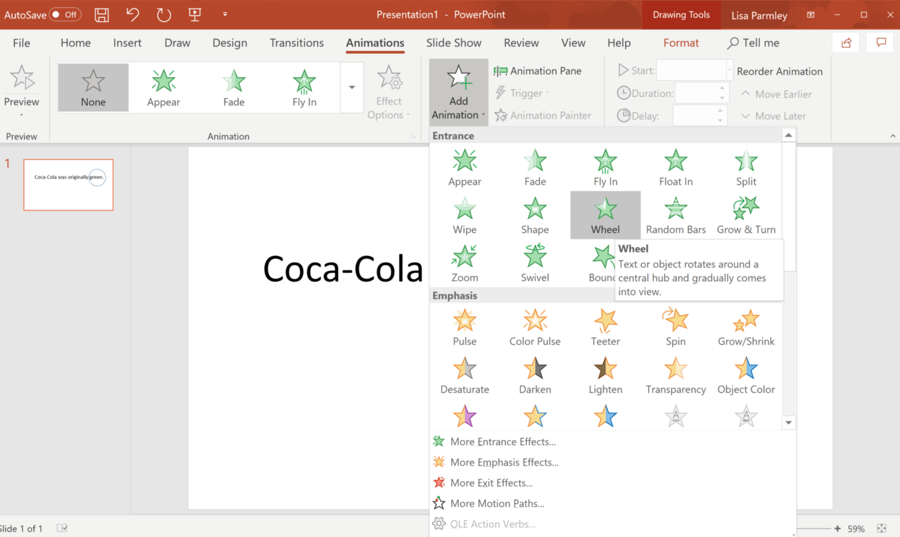Click the Tell me search box
This screenshot has height=537, width=900.
click(x=754, y=43)
